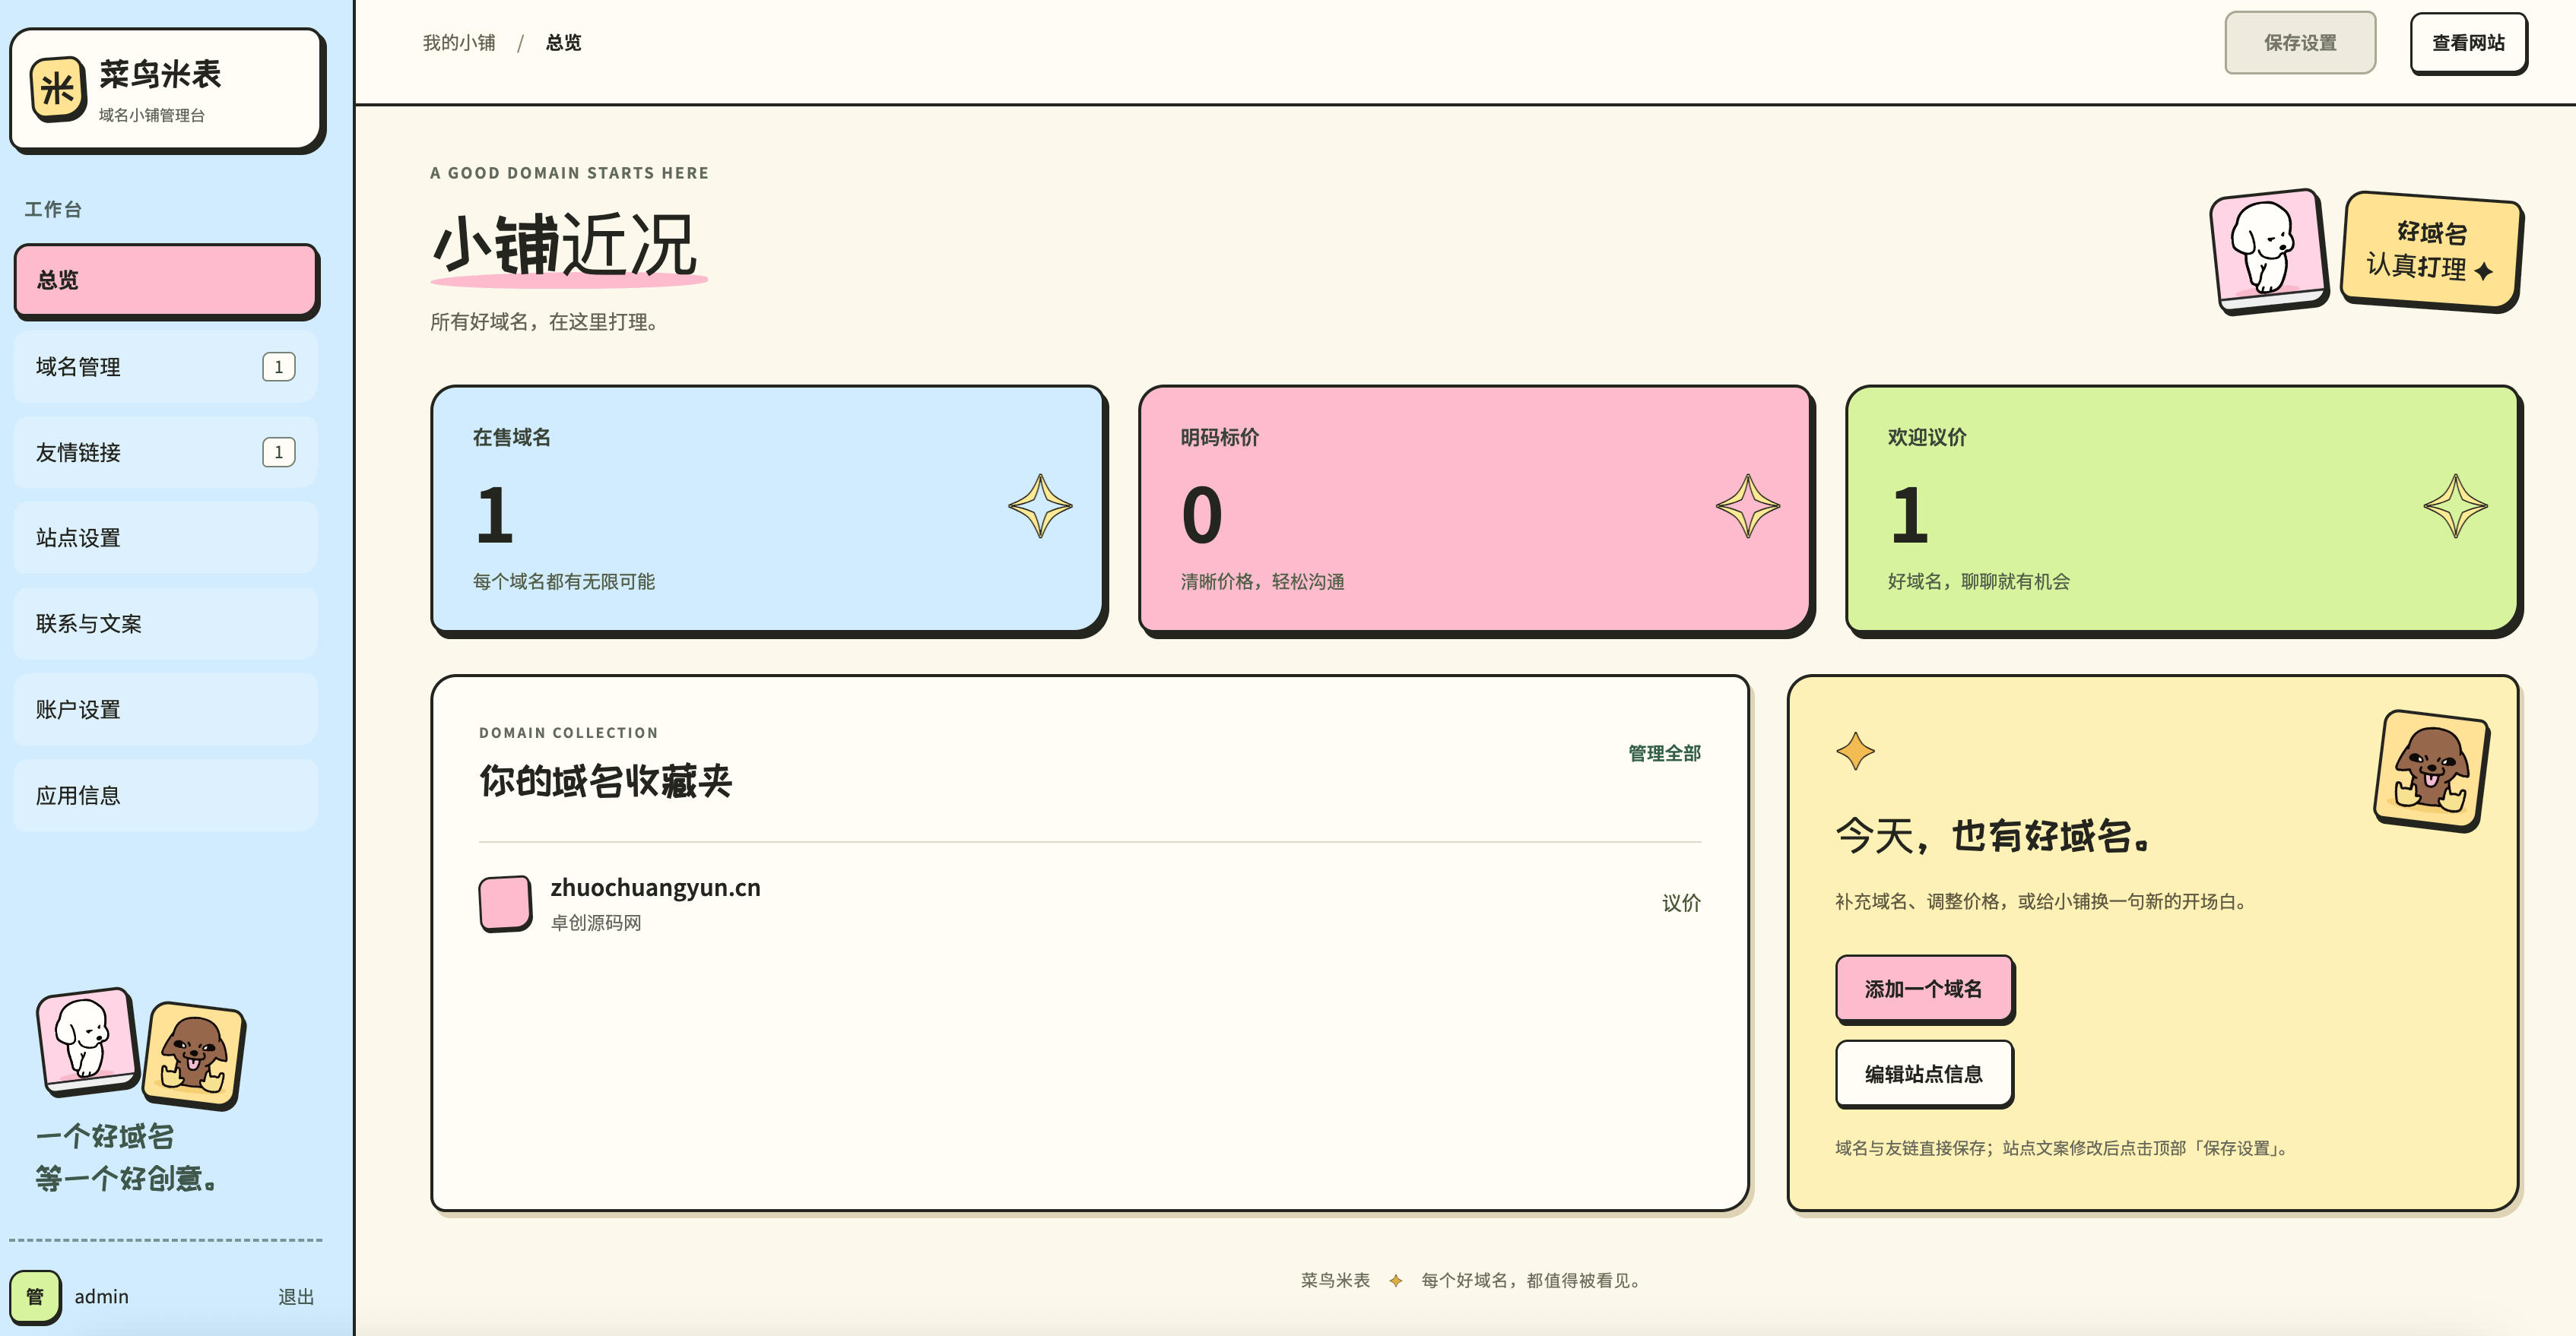Click the 菜鸟米表 brand title

(x=160, y=74)
